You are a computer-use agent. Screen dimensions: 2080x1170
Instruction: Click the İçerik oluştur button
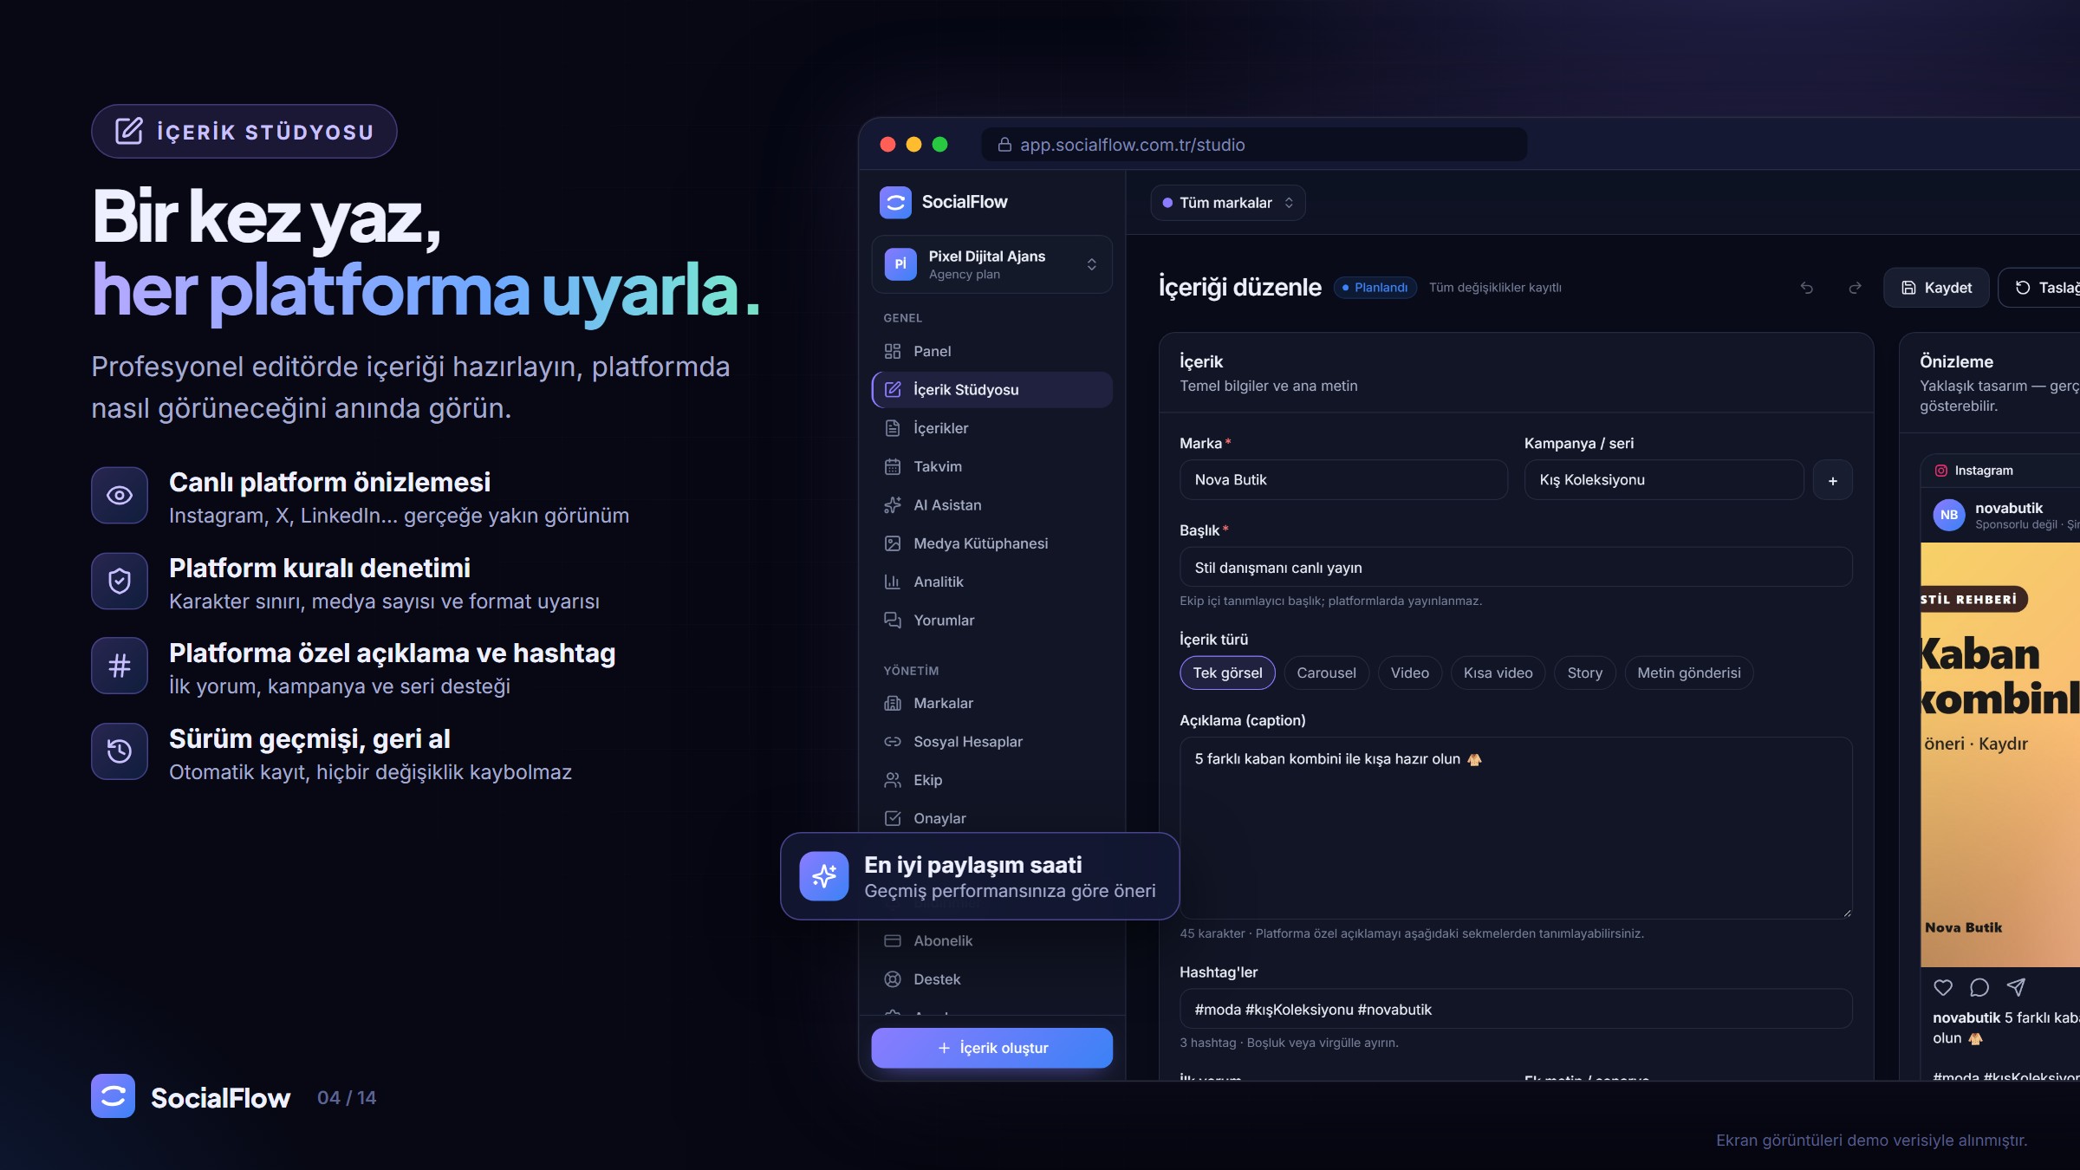[991, 1048]
